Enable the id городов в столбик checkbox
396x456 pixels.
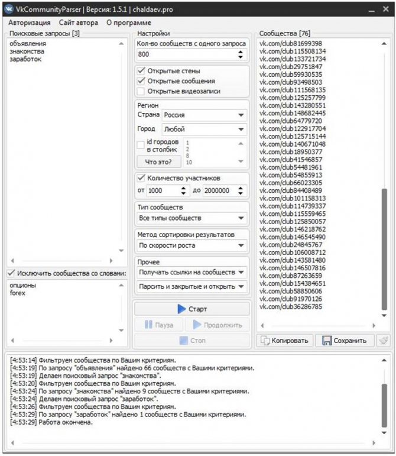tap(141, 145)
